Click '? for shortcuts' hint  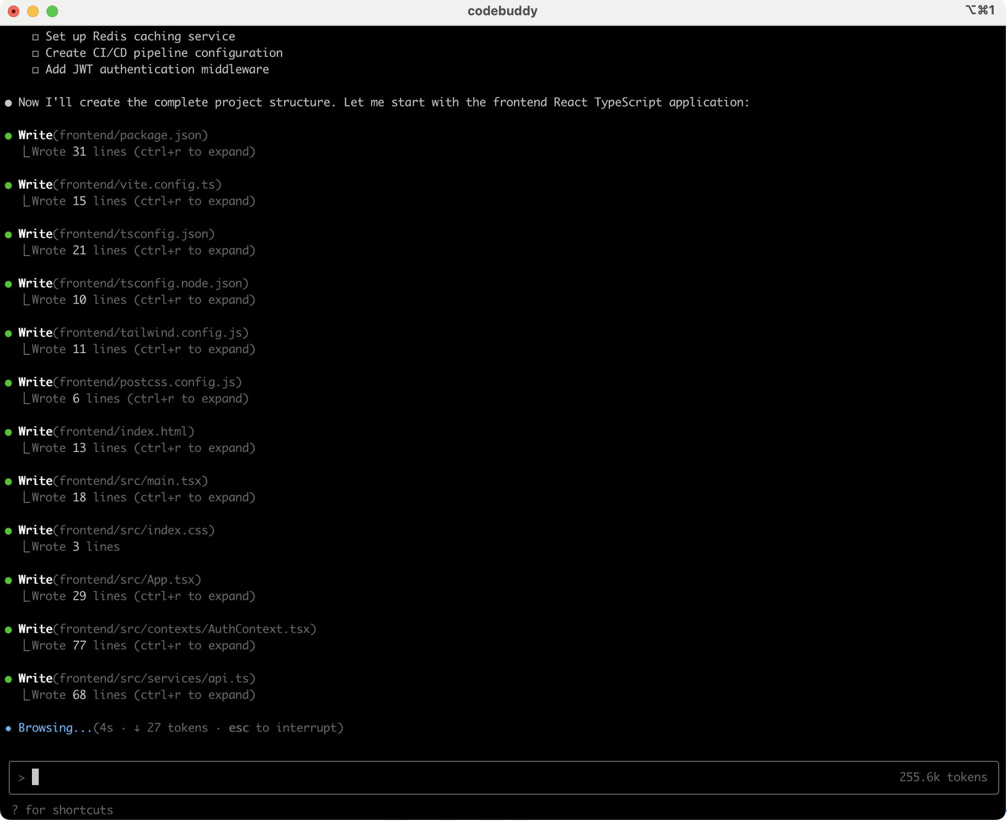[62, 811]
